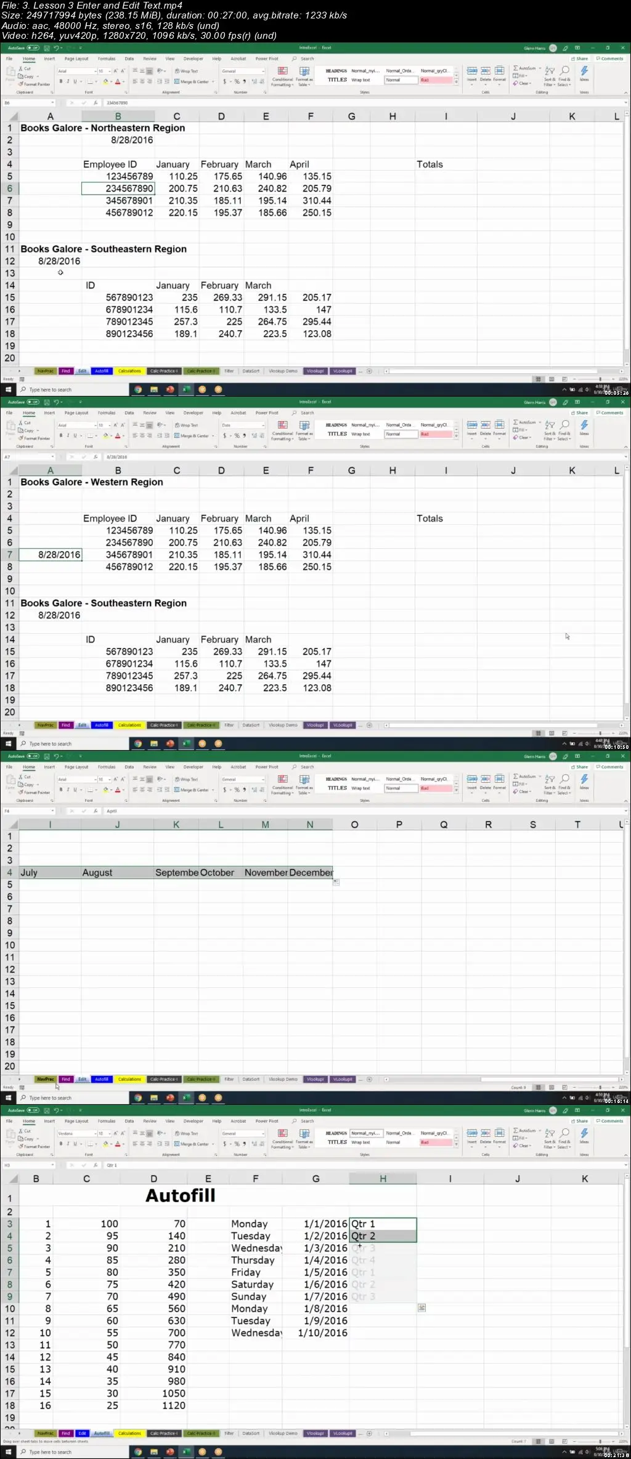Toggle Wrap Text in the Autofill window
Screen dimensions: 631x1459
point(187,1133)
